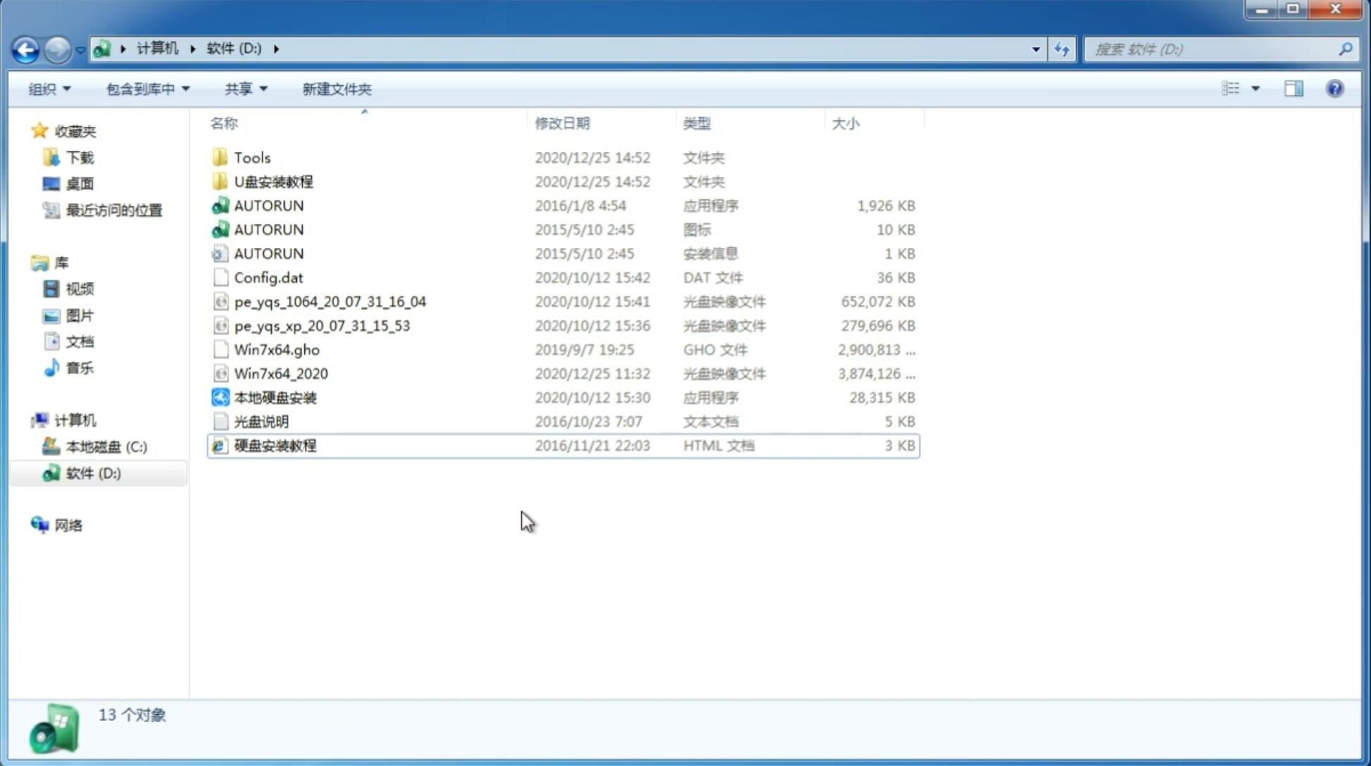Screen dimensions: 1371x766
Task: Open Win7x64_2020 disc image file
Action: [282, 374]
